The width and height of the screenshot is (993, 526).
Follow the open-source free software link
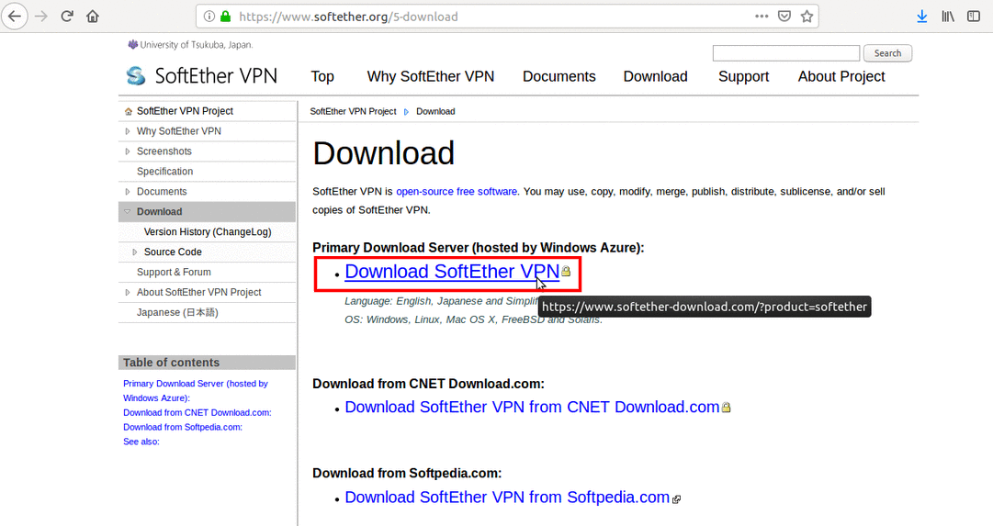coord(457,191)
